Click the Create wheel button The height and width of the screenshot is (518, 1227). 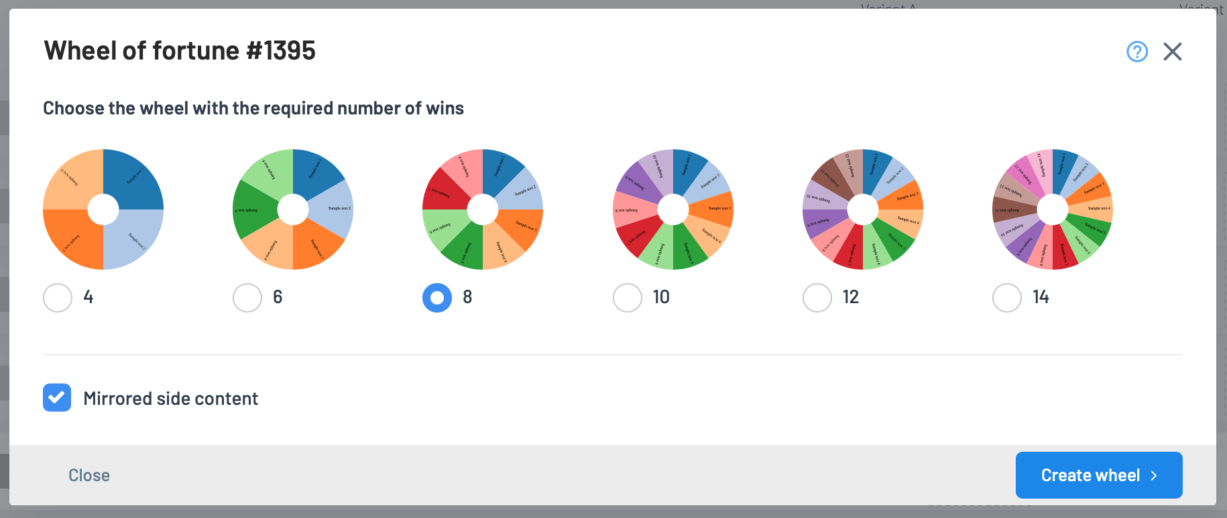(1099, 475)
